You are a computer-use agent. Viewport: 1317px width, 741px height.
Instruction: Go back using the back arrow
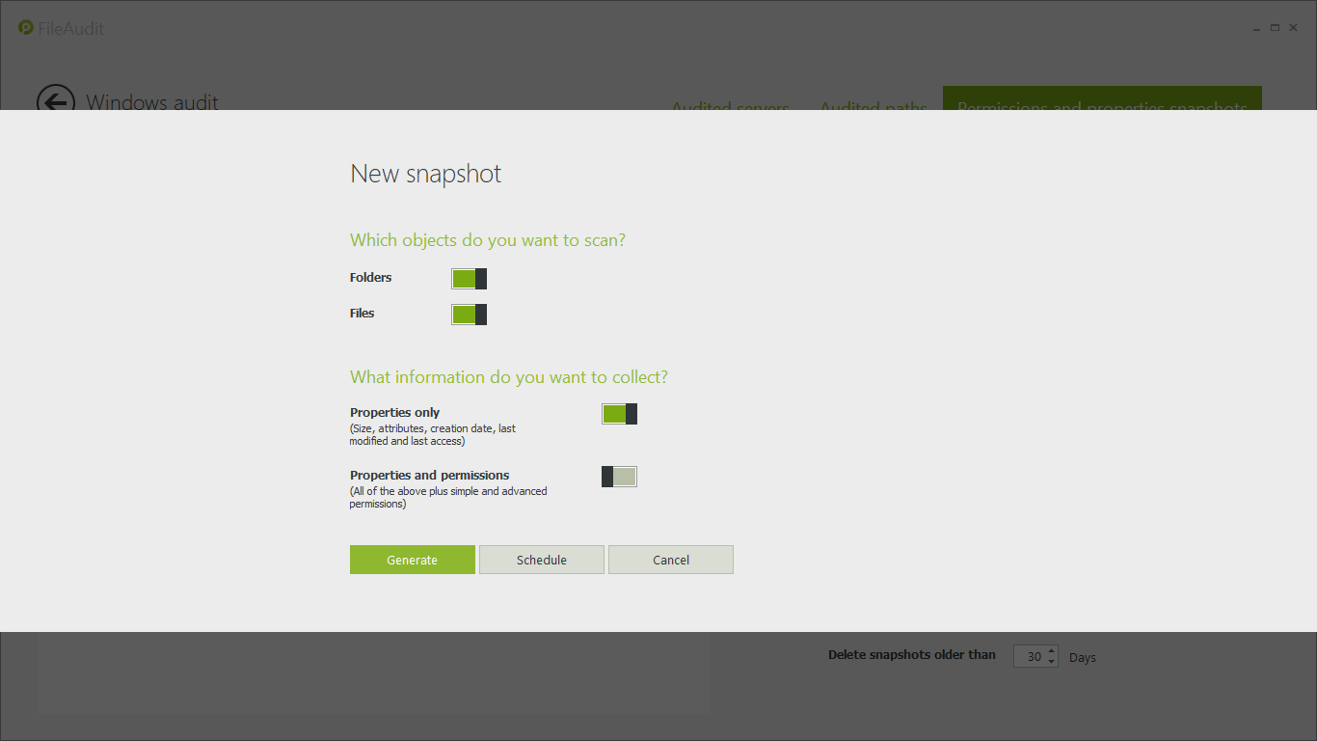click(x=55, y=101)
